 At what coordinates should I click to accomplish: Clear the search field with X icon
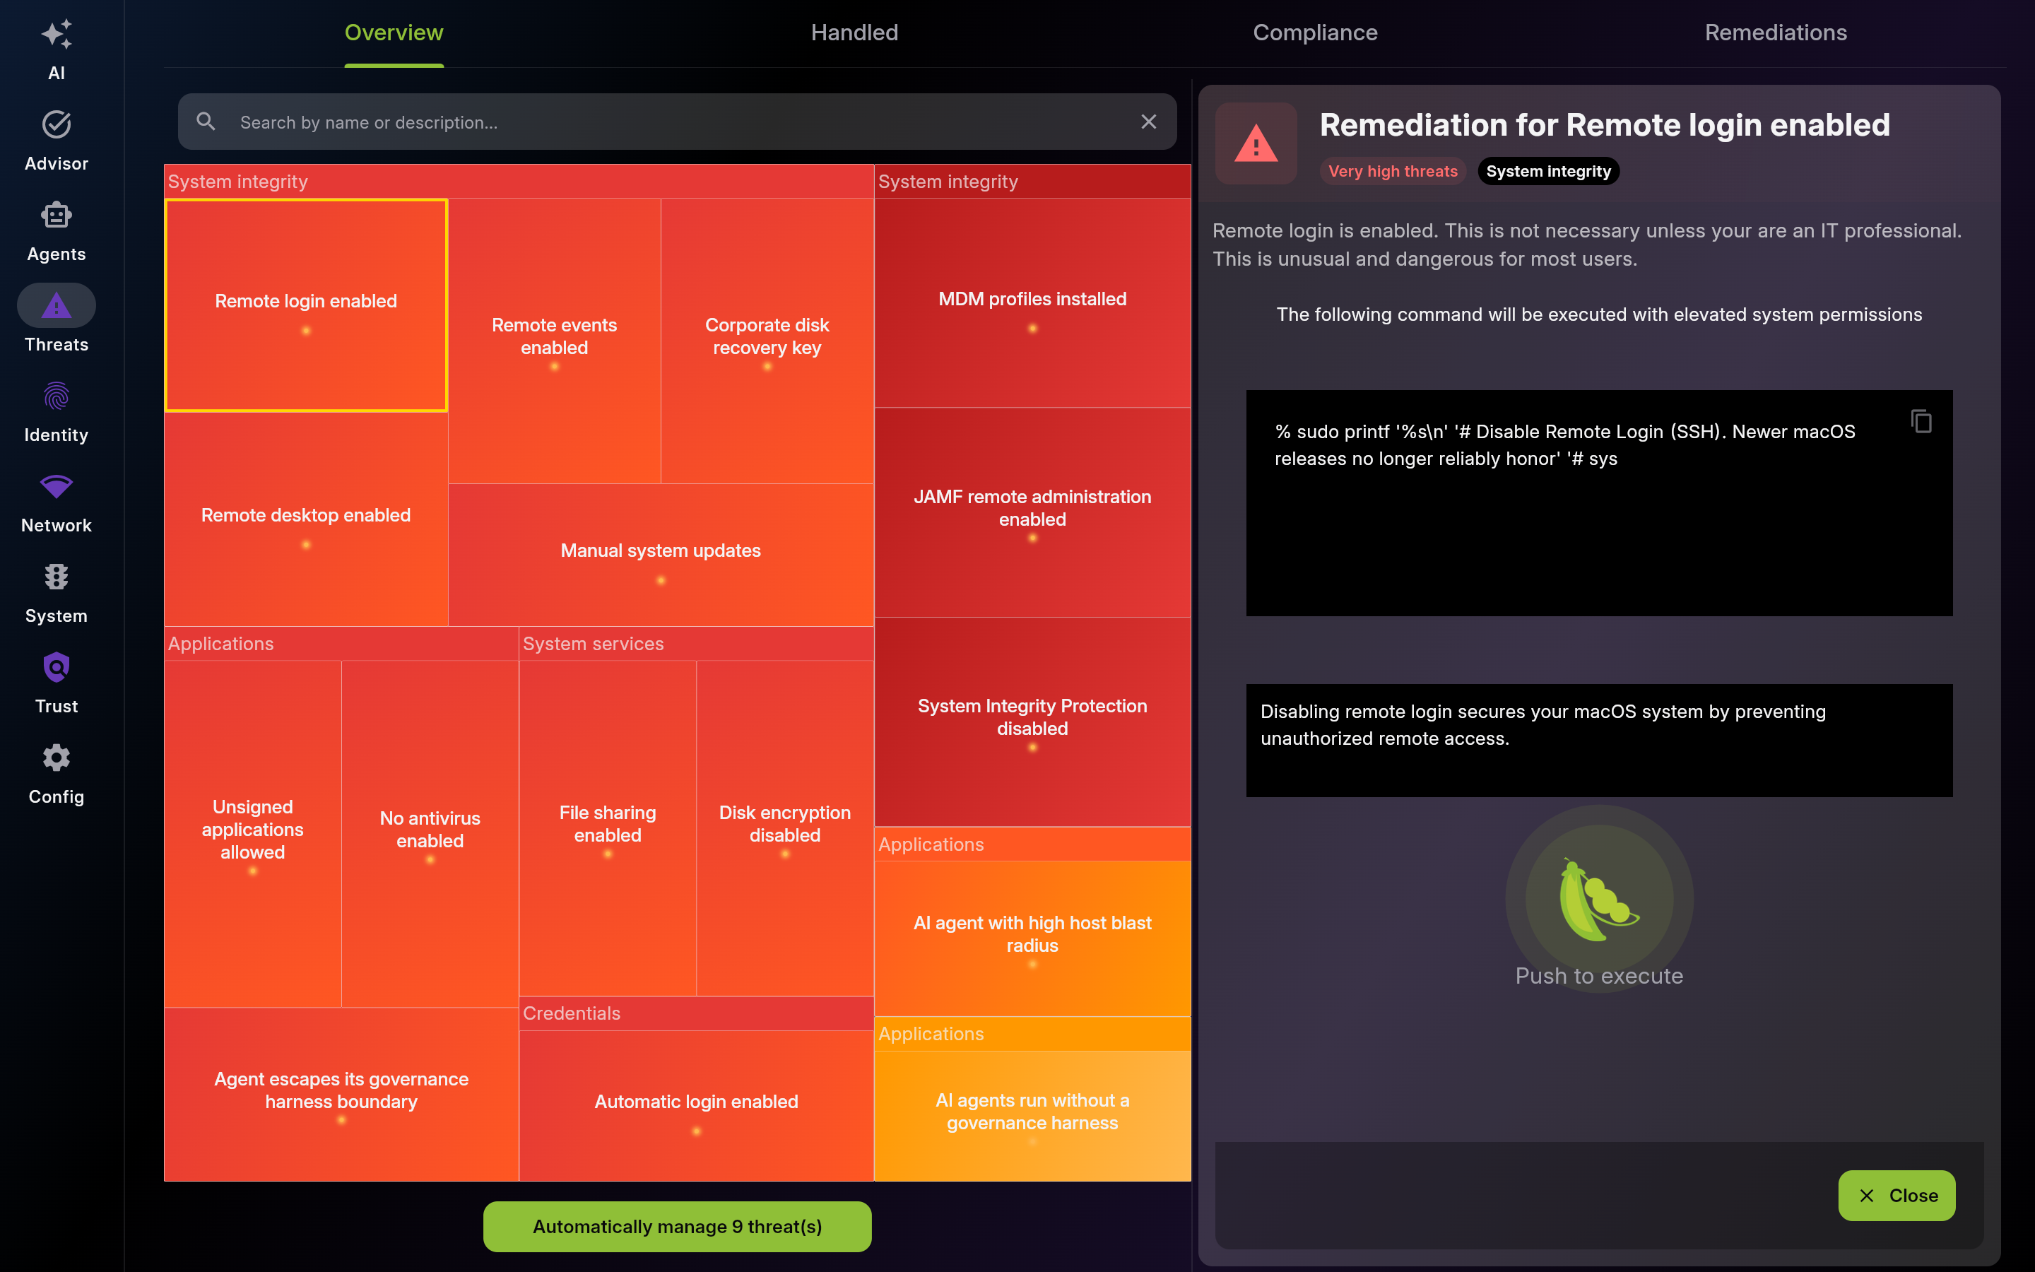tap(1149, 122)
